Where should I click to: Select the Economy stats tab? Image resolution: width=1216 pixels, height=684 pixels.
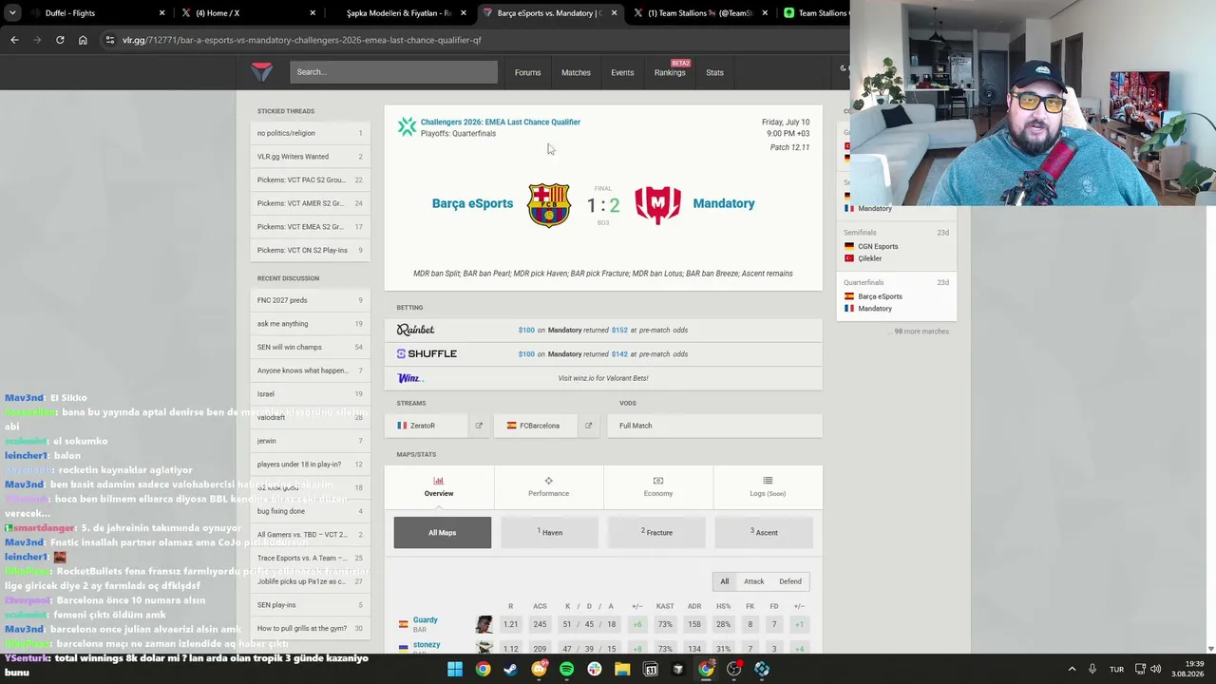(657, 486)
